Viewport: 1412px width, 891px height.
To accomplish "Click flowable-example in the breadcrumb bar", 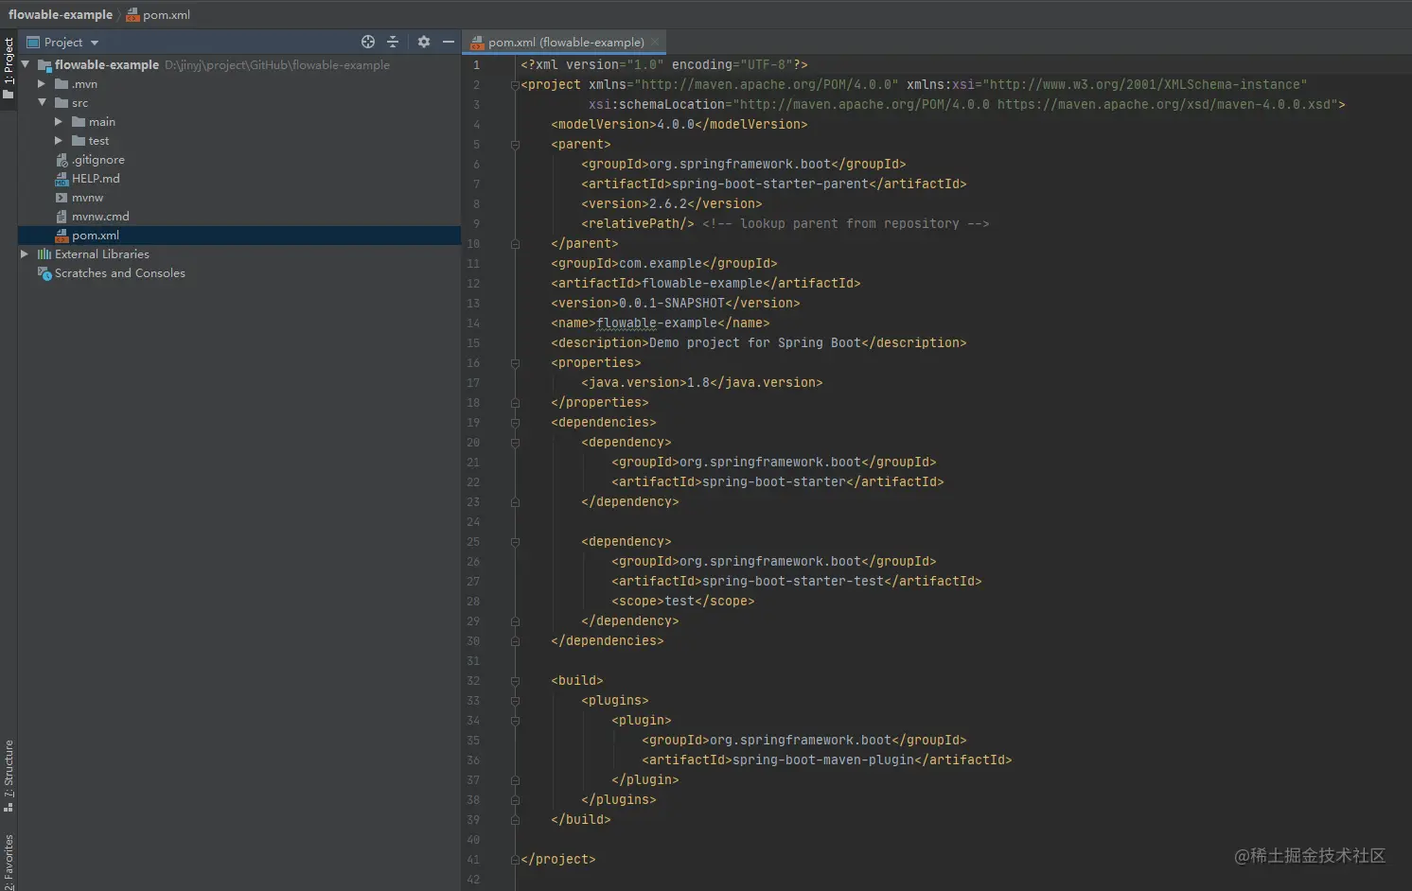I will click(x=61, y=14).
